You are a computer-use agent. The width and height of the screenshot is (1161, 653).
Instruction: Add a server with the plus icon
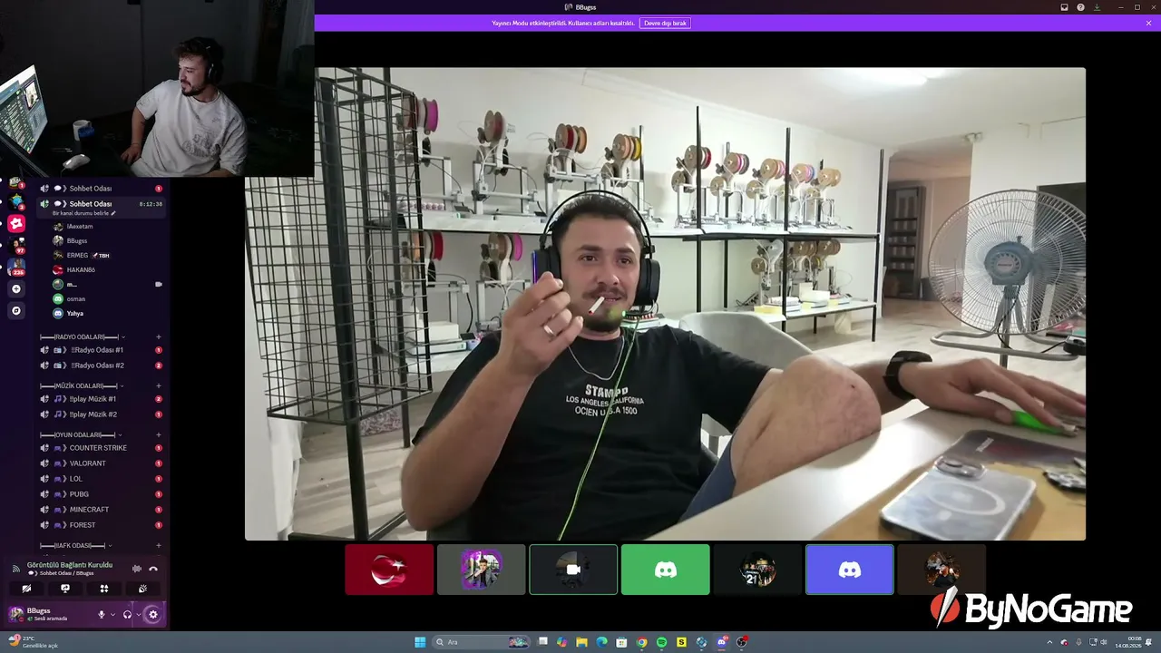click(15, 288)
